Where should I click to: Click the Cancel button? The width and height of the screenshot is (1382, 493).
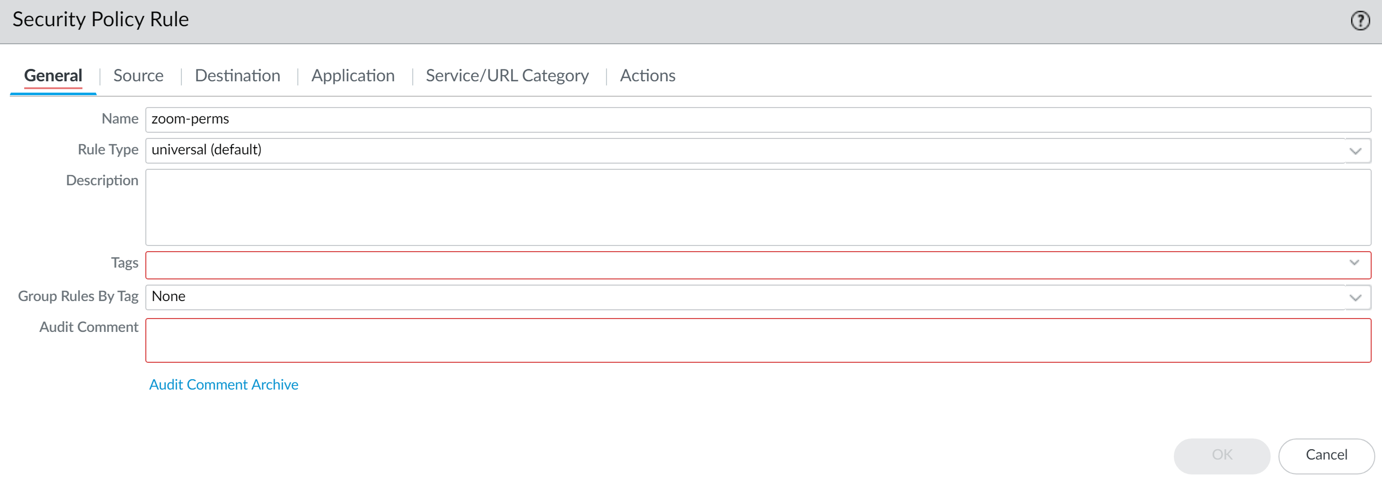[x=1326, y=455]
